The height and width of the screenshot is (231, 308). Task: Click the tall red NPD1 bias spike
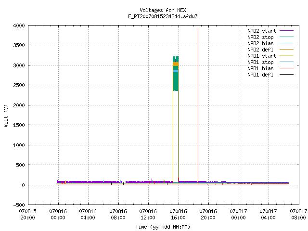tap(198, 106)
